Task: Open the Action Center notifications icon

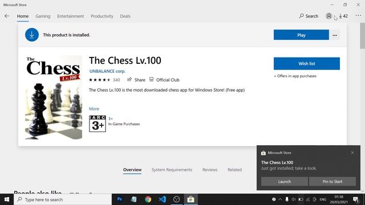Action: click(356, 200)
